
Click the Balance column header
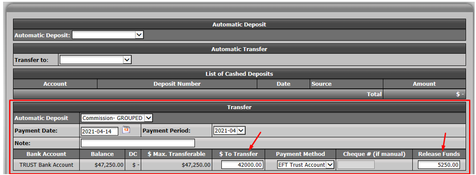tap(102, 154)
